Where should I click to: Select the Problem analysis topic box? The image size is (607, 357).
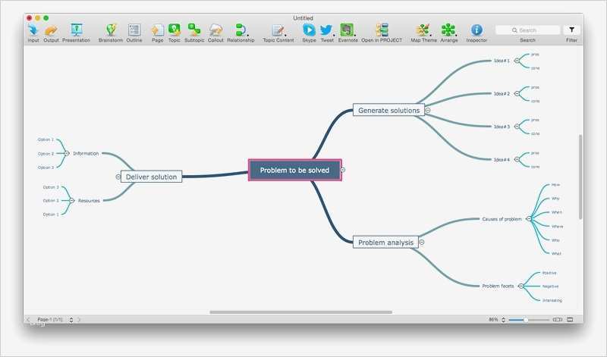pos(385,243)
